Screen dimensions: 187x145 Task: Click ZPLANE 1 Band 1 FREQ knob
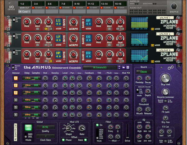[x=27, y=22]
